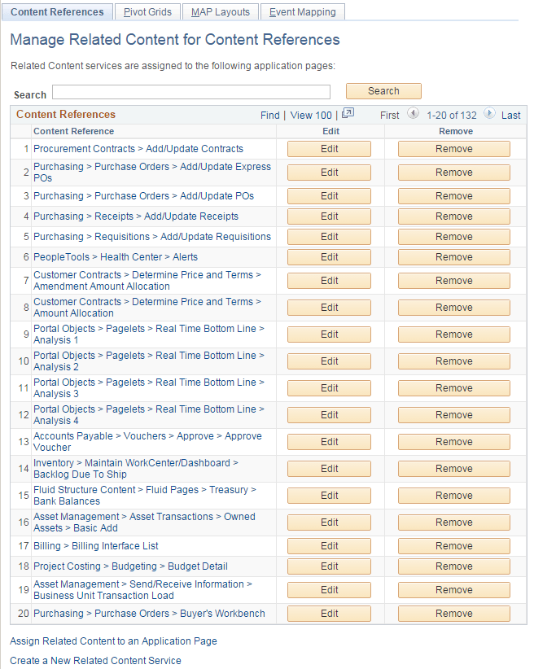Screen dimensions: 534x669
Task: Edit the Add/Update Receipts row
Action: click(329, 216)
